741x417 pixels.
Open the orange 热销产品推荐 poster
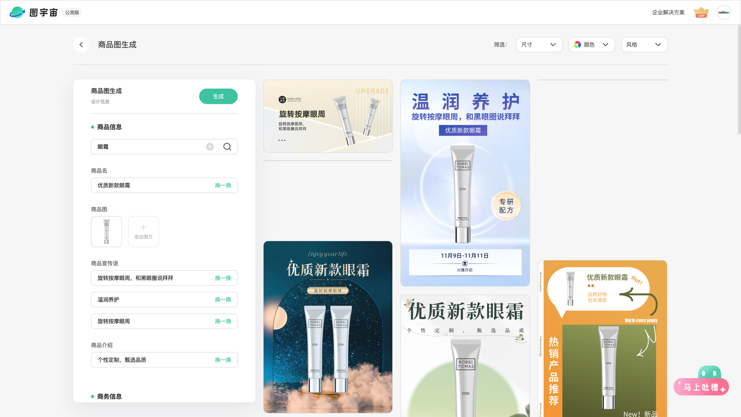click(602, 339)
